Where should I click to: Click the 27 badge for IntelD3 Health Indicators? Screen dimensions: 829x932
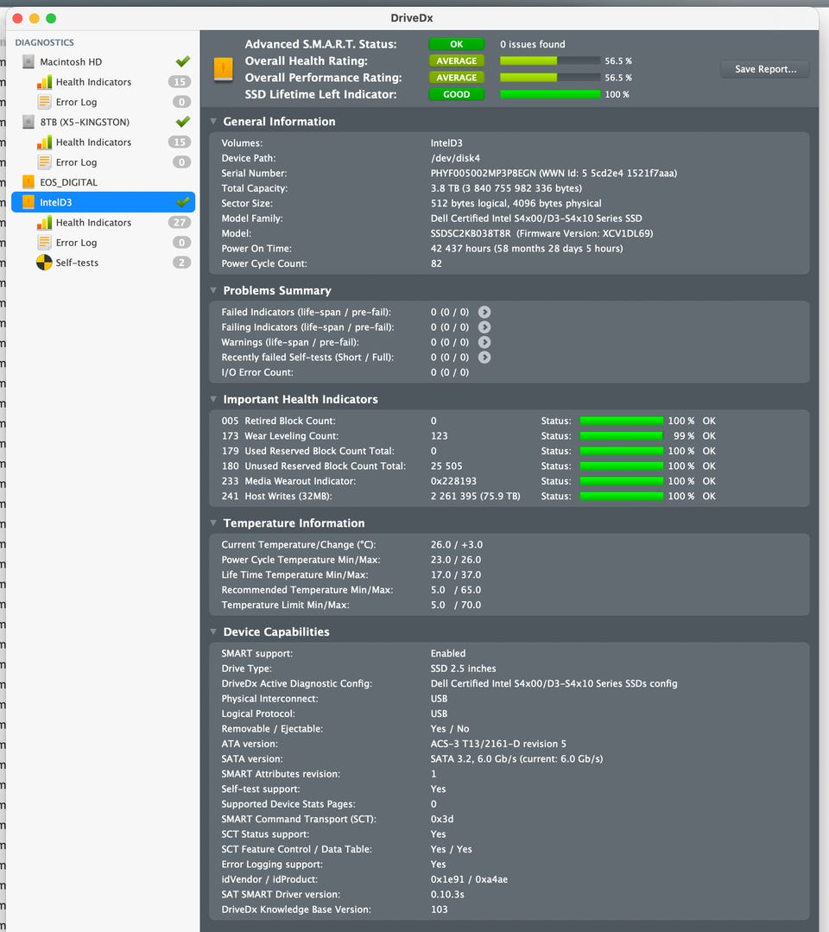180,222
